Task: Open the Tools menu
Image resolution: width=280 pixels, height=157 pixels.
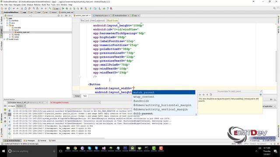Action: [x=53, y=5]
